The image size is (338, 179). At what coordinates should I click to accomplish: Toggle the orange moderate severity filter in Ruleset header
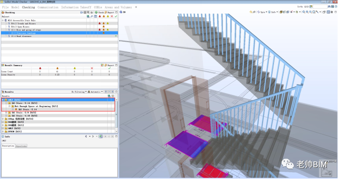pyautogui.click(x=104, y=16)
